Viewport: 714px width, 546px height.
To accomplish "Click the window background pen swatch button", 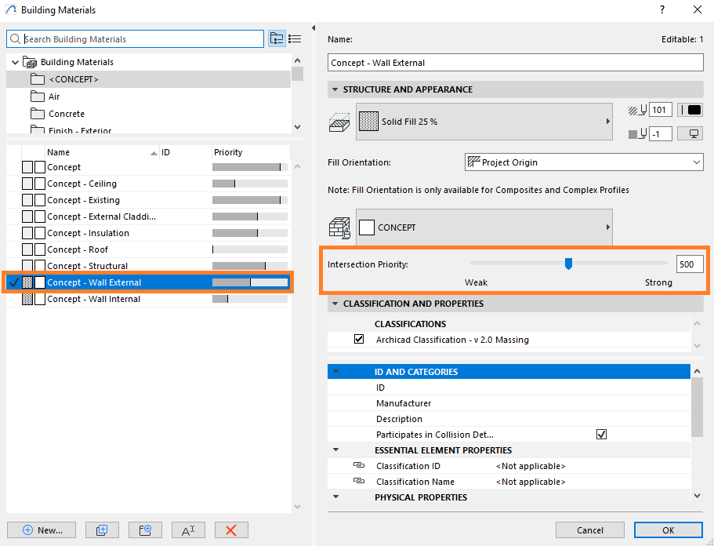I will (x=690, y=134).
